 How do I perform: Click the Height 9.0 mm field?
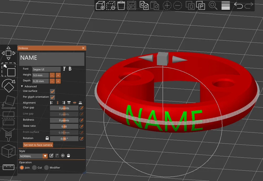click(41, 75)
